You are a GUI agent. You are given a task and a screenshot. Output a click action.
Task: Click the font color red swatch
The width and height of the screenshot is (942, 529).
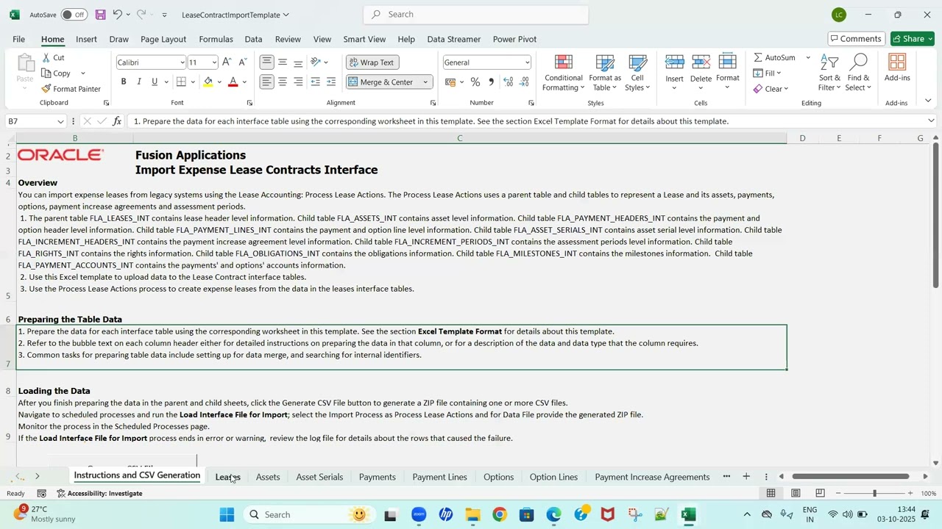click(233, 82)
